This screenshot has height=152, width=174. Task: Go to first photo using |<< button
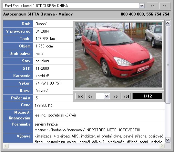(x=80, y=96)
